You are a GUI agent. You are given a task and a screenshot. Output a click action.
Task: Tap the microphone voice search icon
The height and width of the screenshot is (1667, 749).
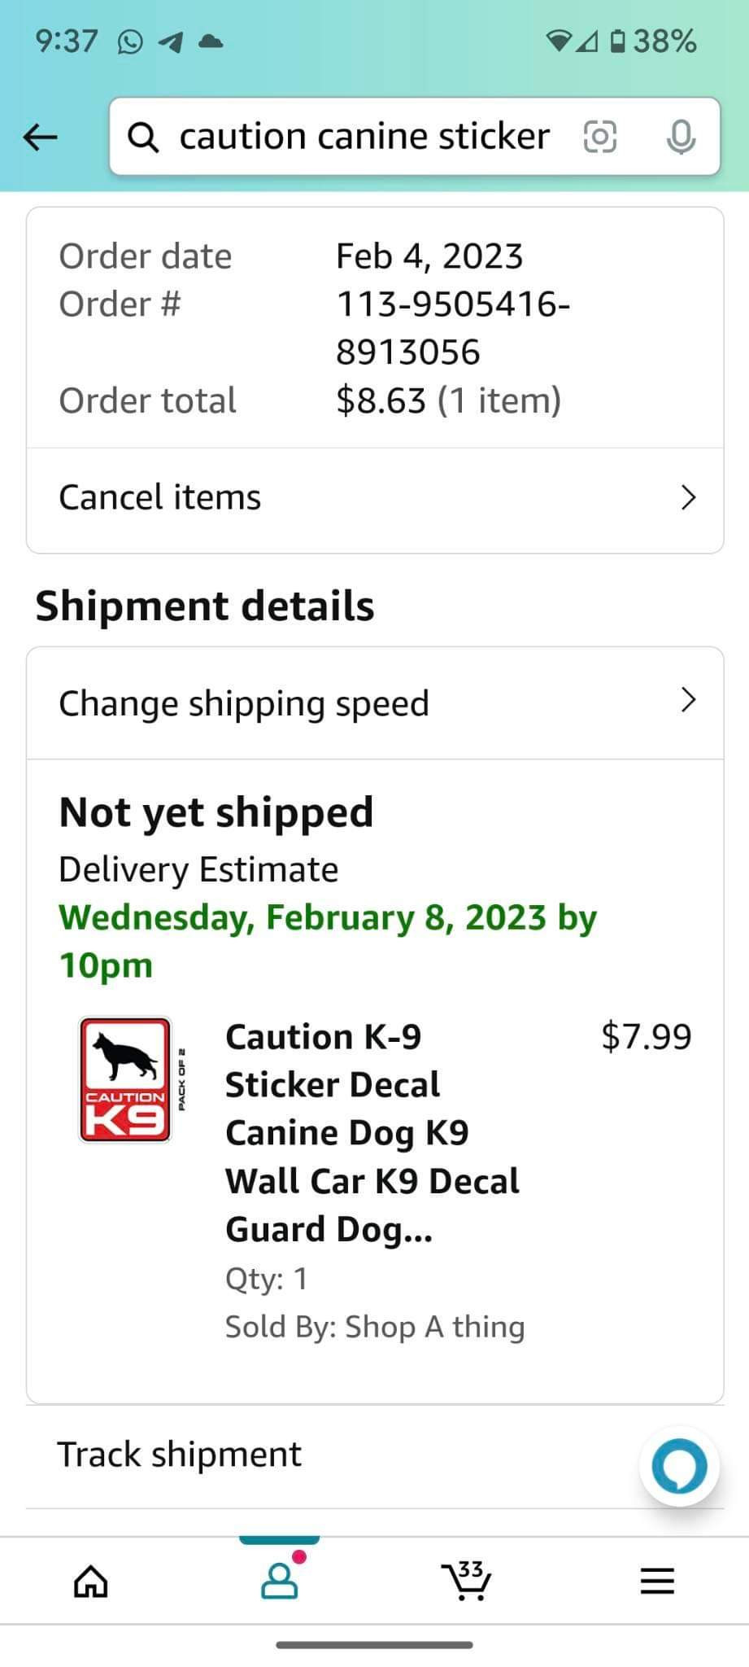[x=680, y=137]
